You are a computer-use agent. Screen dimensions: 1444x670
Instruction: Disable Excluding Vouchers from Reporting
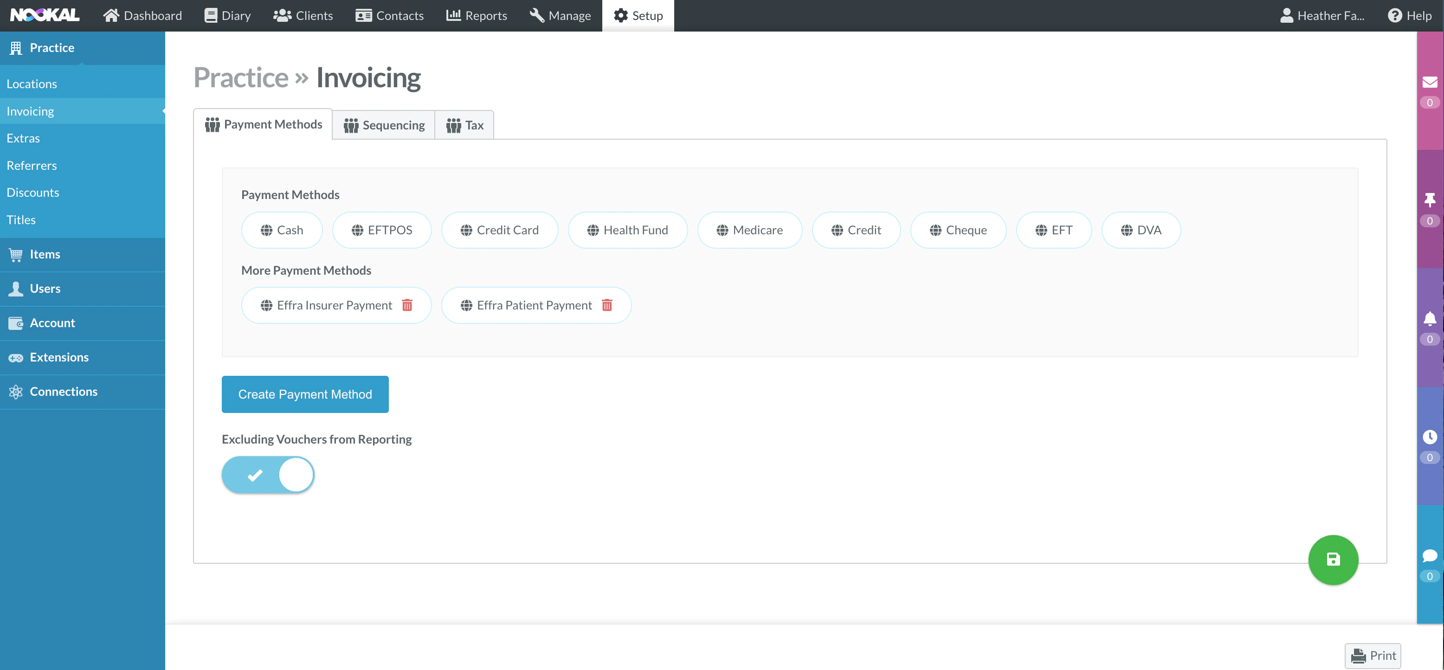point(268,474)
